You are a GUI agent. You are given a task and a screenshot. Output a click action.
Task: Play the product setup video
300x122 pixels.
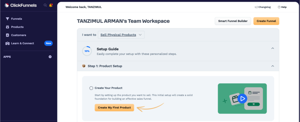coord(242,99)
